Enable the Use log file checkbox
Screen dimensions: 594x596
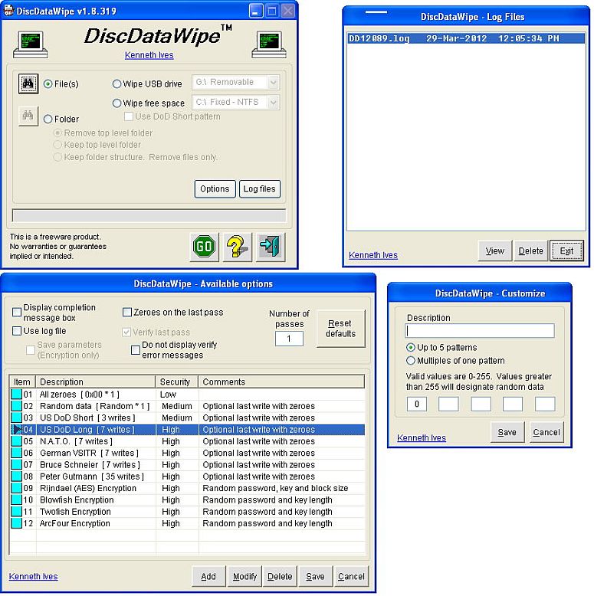17,331
